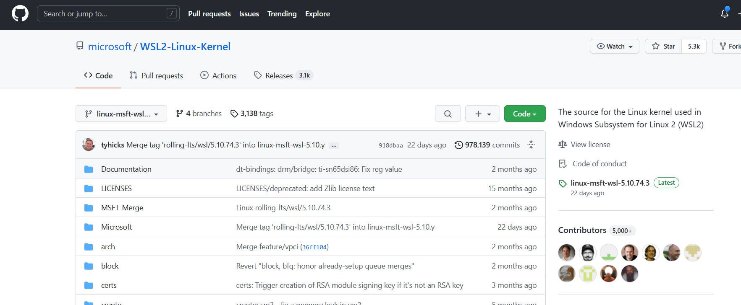
Task: Click the commit history clock icon
Action: coord(459,145)
